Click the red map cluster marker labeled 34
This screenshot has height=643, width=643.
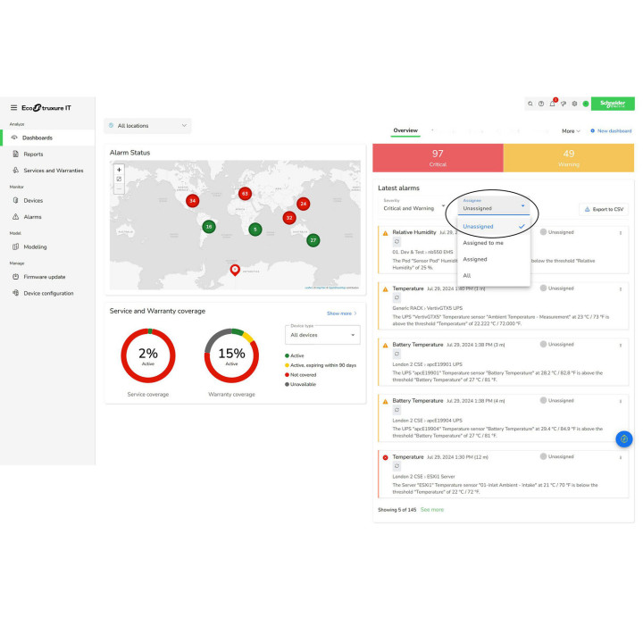[192, 201]
